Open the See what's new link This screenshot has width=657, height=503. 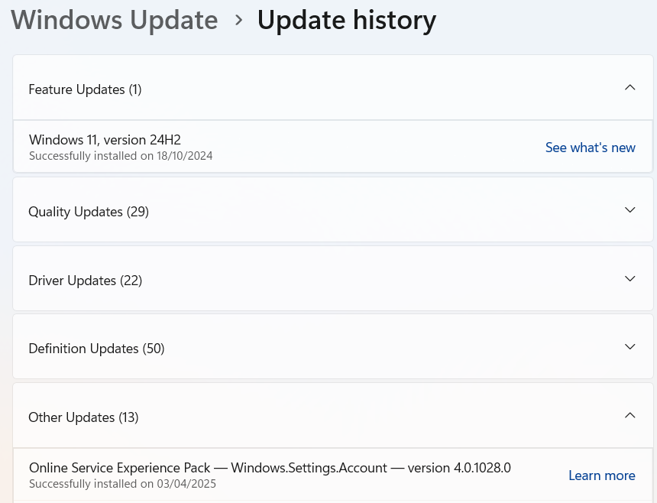(x=590, y=148)
